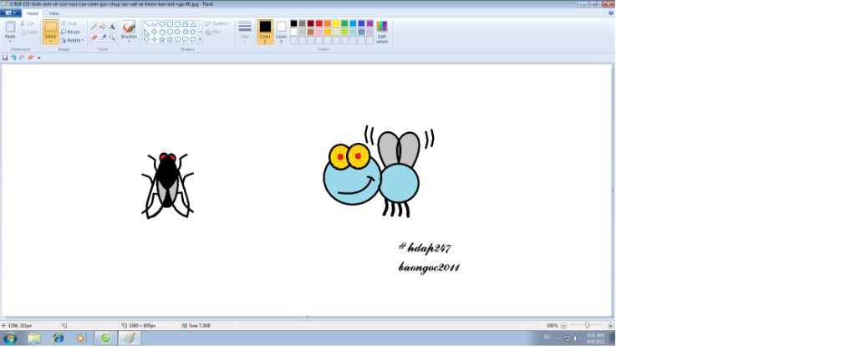
Task: Select the Pencil tool
Action: point(94,27)
